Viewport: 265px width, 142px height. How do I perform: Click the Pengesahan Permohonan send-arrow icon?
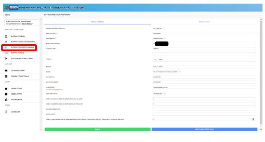tap(6, 58)
